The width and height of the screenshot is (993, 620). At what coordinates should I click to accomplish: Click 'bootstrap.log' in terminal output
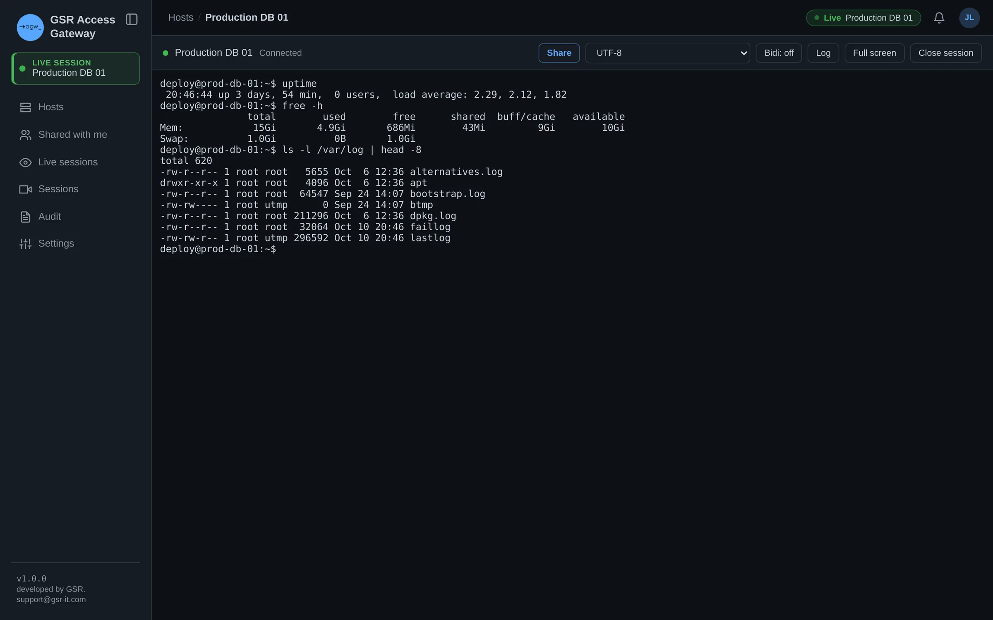tap(448, 194)
